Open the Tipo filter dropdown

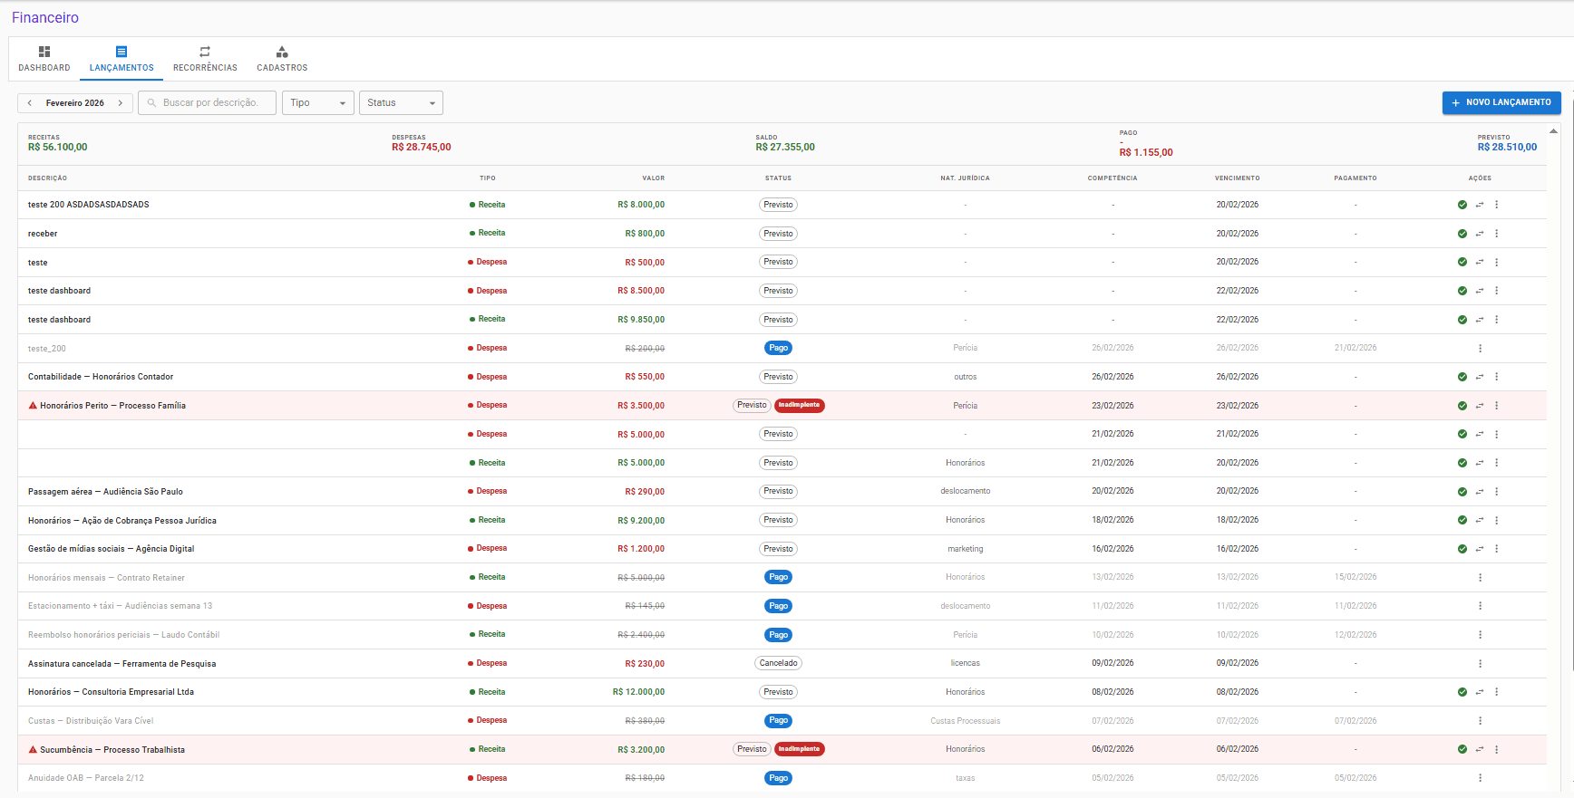point(318,103)
